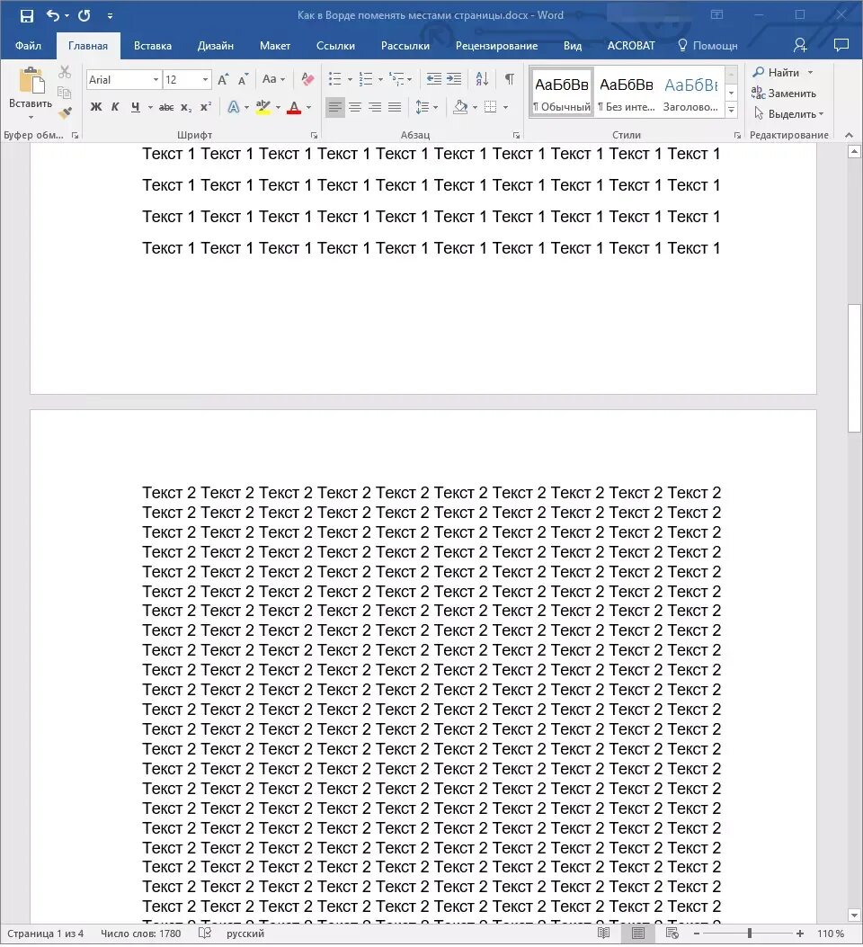This screenshot has width=863, height=947.
Task: Open the Вид tab
Action: (572, 46)
